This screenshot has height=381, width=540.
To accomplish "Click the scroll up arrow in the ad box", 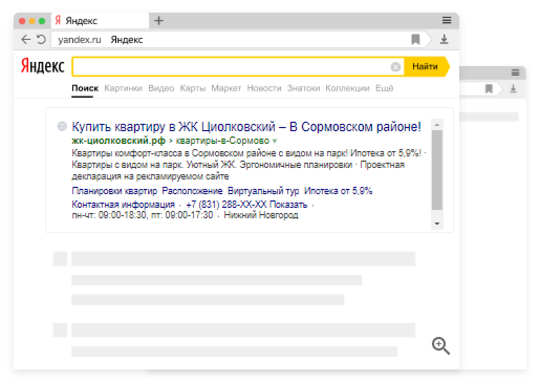I will click(437, 125).
